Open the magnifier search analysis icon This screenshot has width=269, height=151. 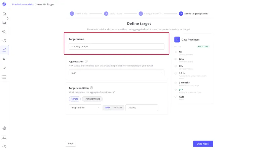click(x=4, y=32)
